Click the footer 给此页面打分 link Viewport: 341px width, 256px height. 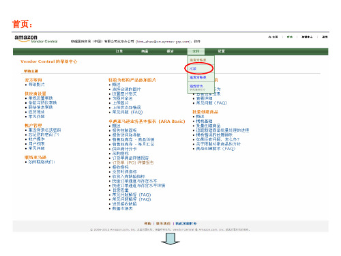pyautogui.click(x=186, y=223)
